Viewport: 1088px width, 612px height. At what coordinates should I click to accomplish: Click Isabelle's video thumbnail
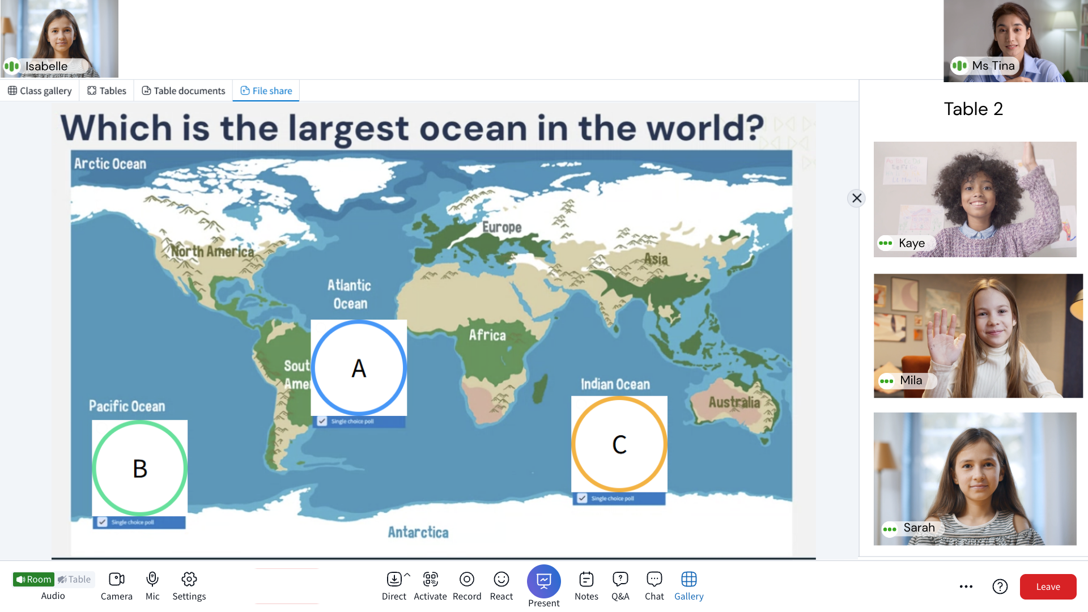pos(59,39)
